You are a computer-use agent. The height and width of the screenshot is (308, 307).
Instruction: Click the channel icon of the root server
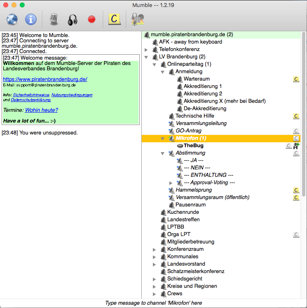147,35
